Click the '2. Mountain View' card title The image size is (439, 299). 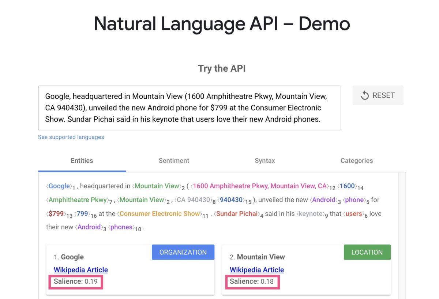(257, 257)
